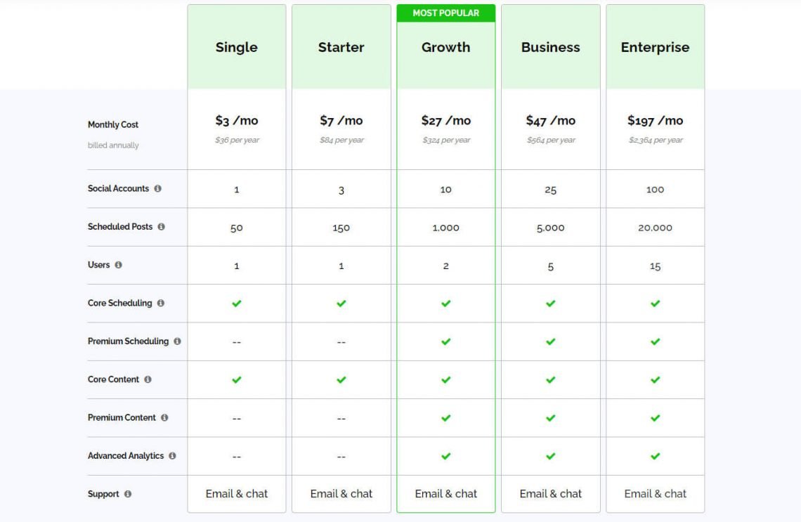Click Enterprise plan Advanced Analytics checkmark

tap(656, 456)
